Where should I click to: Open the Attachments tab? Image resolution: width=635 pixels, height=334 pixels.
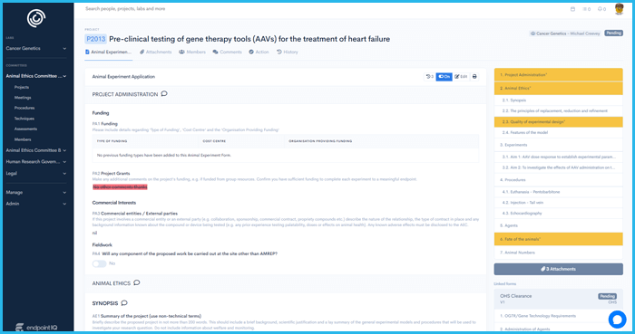(x=156, y=52)
